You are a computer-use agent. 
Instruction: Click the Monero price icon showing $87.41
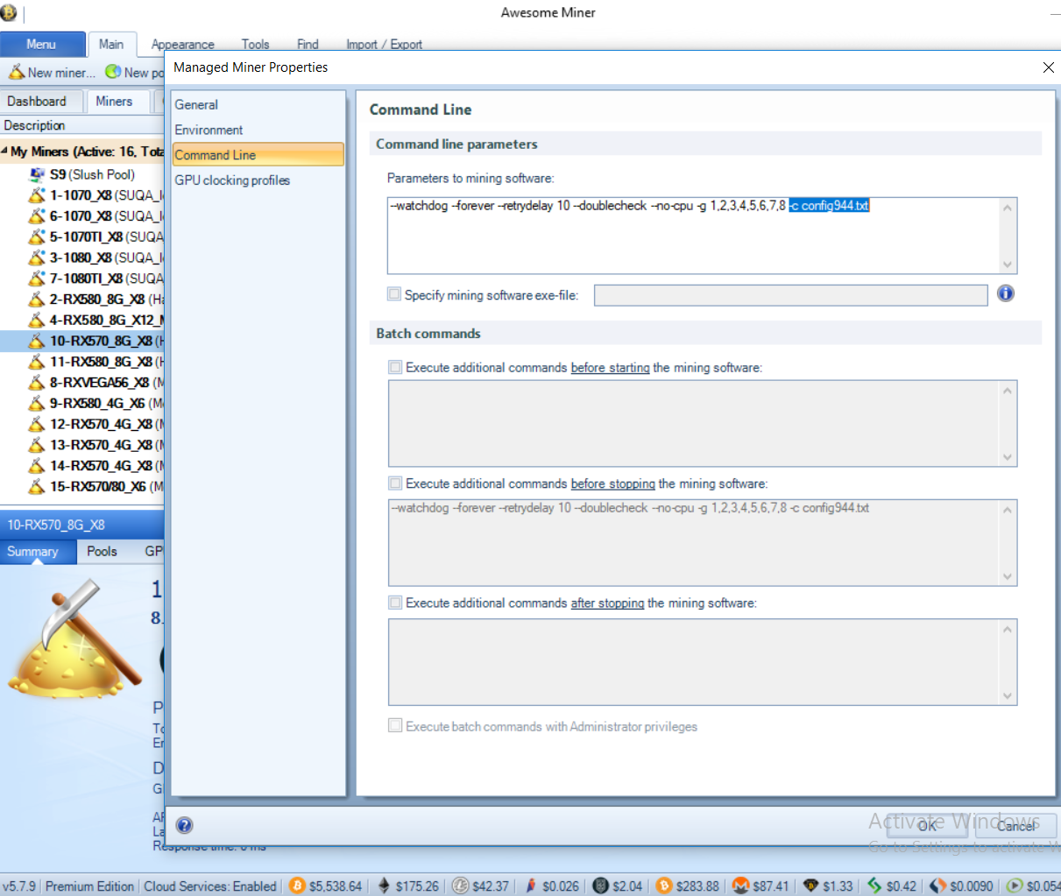tap(740, 885)
